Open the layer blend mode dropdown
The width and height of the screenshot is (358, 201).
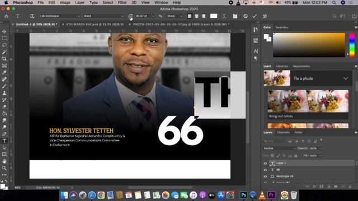point(279,149)
